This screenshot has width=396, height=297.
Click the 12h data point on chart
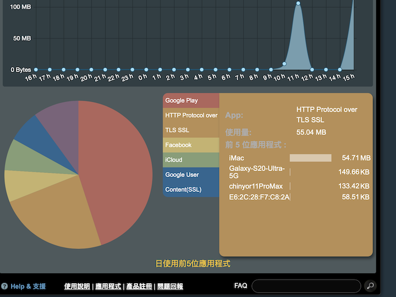(312, 69)
